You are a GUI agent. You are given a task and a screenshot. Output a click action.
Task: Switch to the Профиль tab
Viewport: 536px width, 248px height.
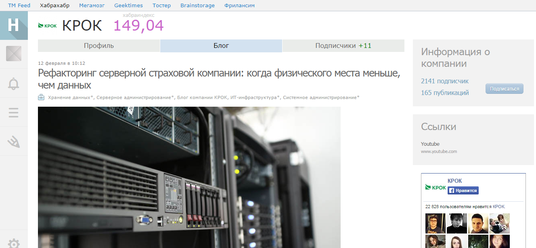click(99, 45)
